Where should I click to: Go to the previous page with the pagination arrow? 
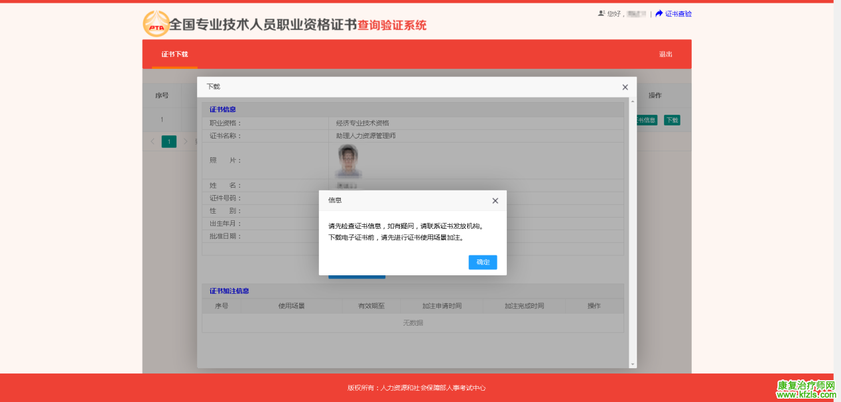click(153, 141)
